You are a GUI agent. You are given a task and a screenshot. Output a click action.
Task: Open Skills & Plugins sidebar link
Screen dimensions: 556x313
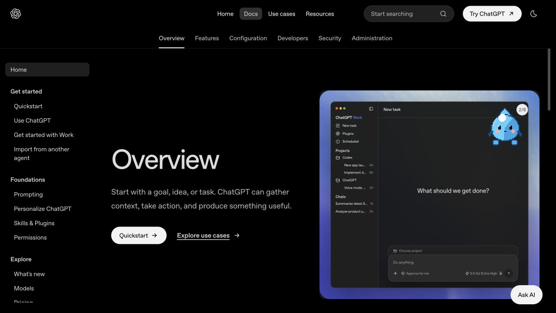[x=34, y=223]
